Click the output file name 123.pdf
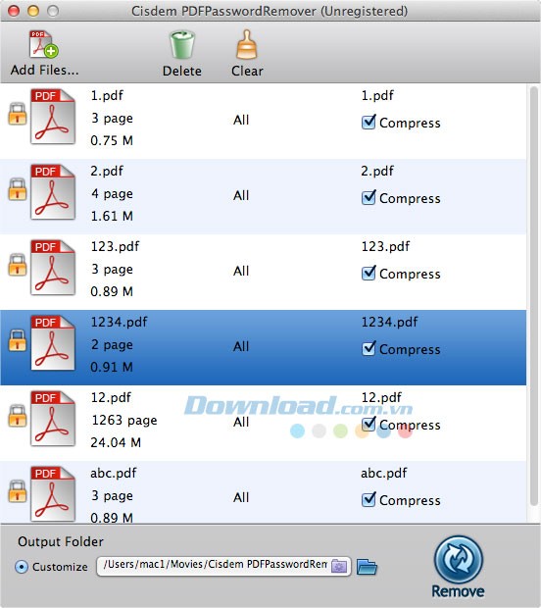 point(385,246)
